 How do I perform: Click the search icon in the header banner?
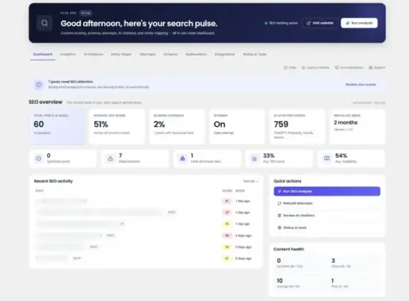(x=44, y=23)
